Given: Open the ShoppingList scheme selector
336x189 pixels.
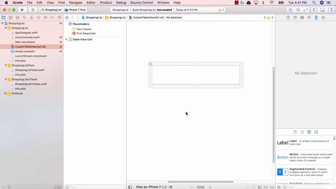Looking at the screenshot, I should click(51, 10).
